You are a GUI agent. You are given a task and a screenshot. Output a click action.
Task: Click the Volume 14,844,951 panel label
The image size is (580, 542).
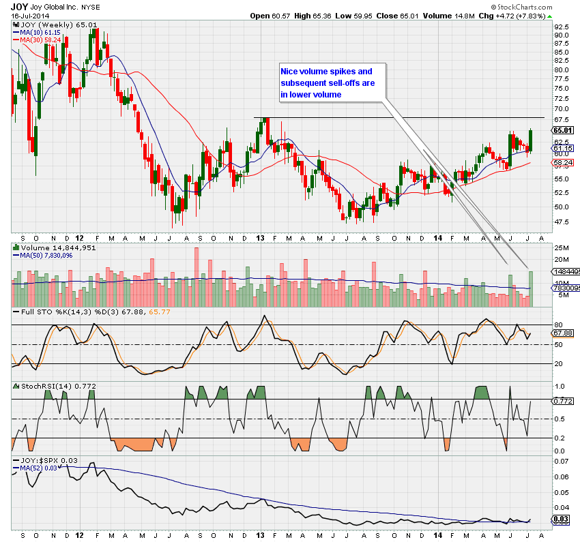(x=58, y=247)
